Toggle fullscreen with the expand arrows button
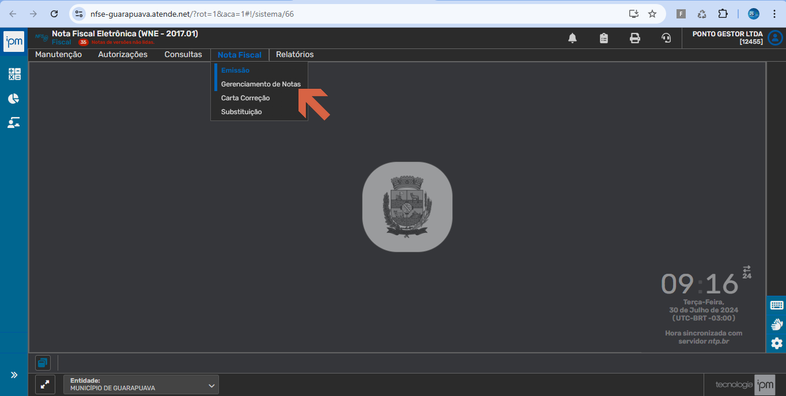 [x=45, y=384]
